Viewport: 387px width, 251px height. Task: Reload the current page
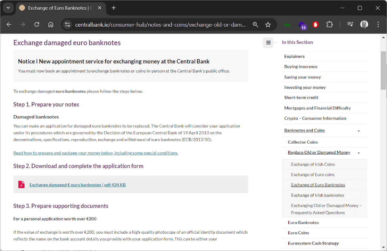point(37,24)
